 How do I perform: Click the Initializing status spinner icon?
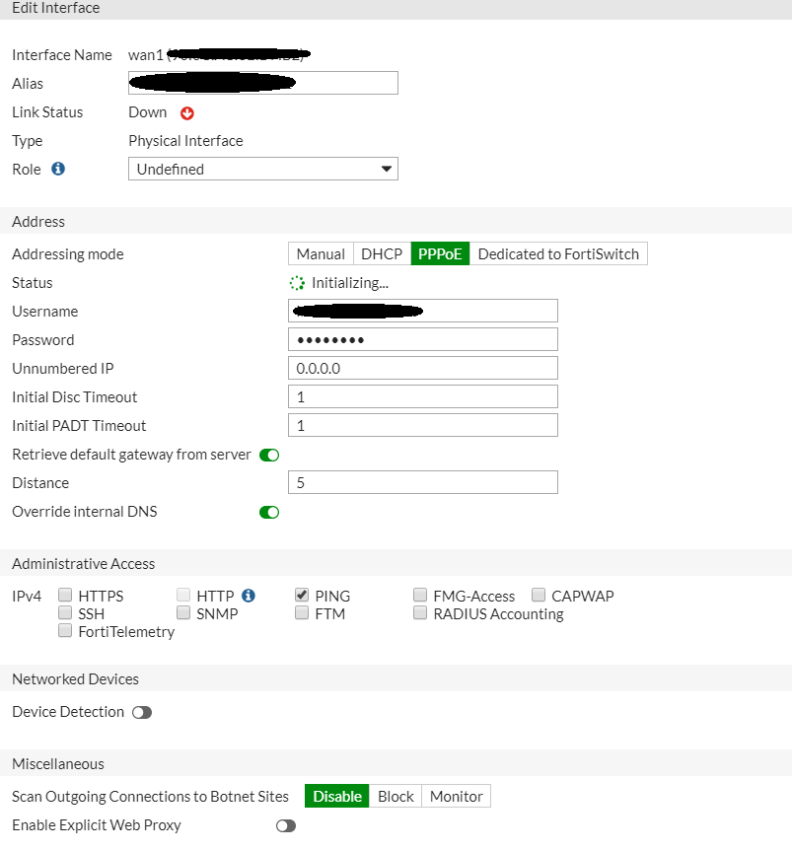(x=297, y=283)
